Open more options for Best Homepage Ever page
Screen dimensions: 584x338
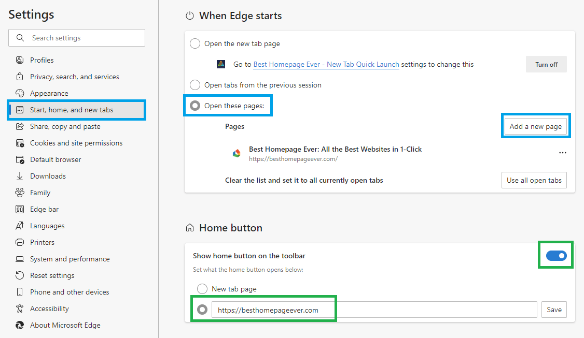click(x=563, y=152)
